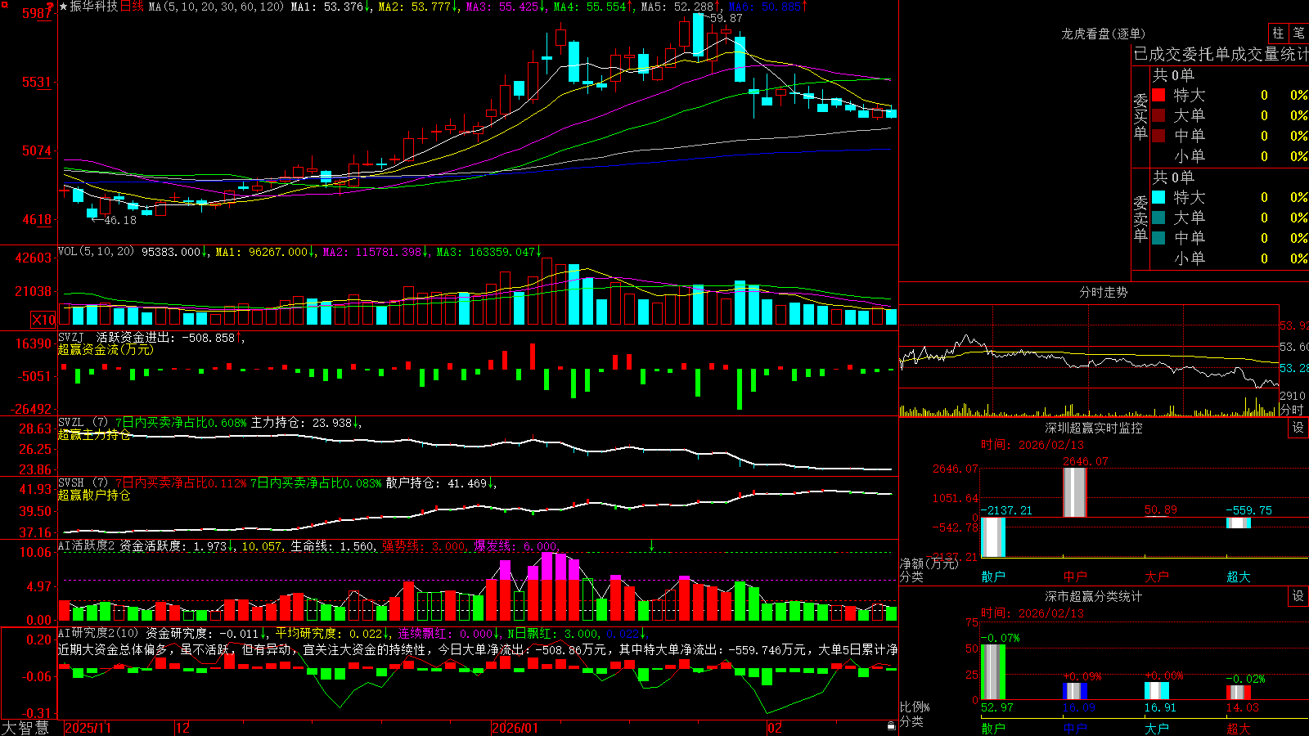
Task: Click the 强势线: 3.000 label
Action: point(424,545)
